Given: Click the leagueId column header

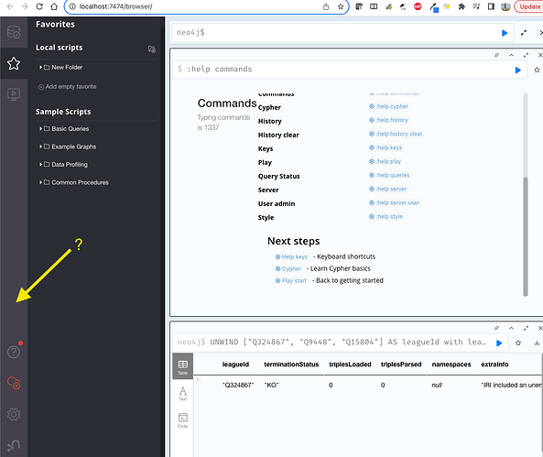Looking at the screenshot, I should pyautogui.click(x=235, y=365).
